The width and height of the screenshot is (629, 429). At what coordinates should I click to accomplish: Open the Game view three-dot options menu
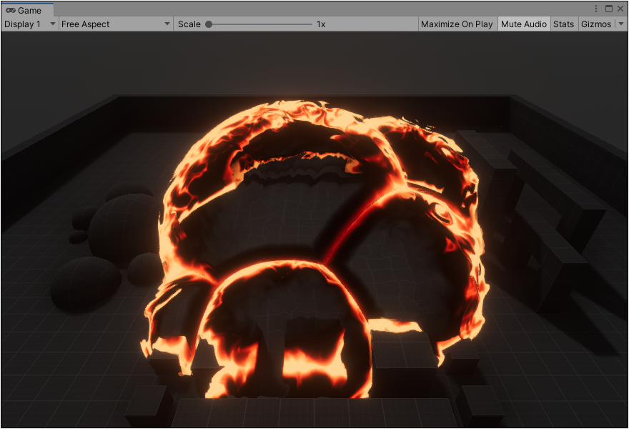point(596,9)
